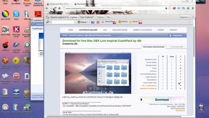
Task: Open the Skype desktop icon
Action: pos(16,15)
